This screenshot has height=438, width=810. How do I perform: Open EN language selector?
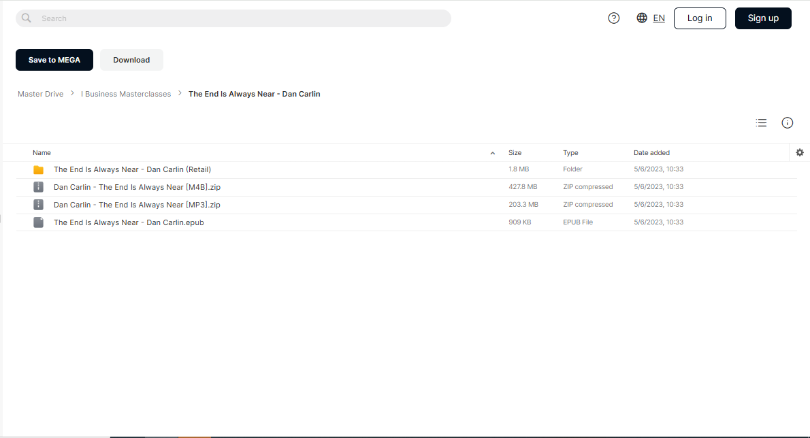coord(659,18)
